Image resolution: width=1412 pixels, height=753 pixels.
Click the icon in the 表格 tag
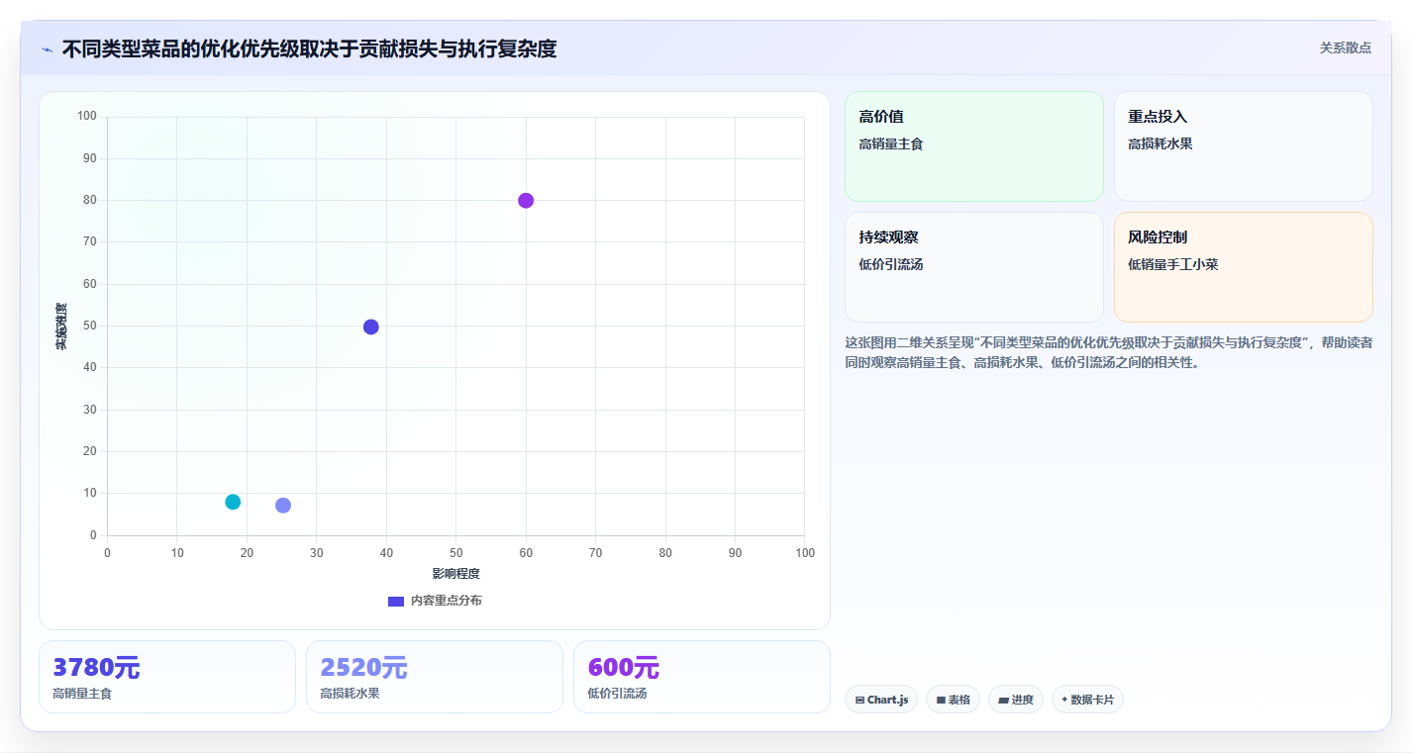tap(941, 701)
